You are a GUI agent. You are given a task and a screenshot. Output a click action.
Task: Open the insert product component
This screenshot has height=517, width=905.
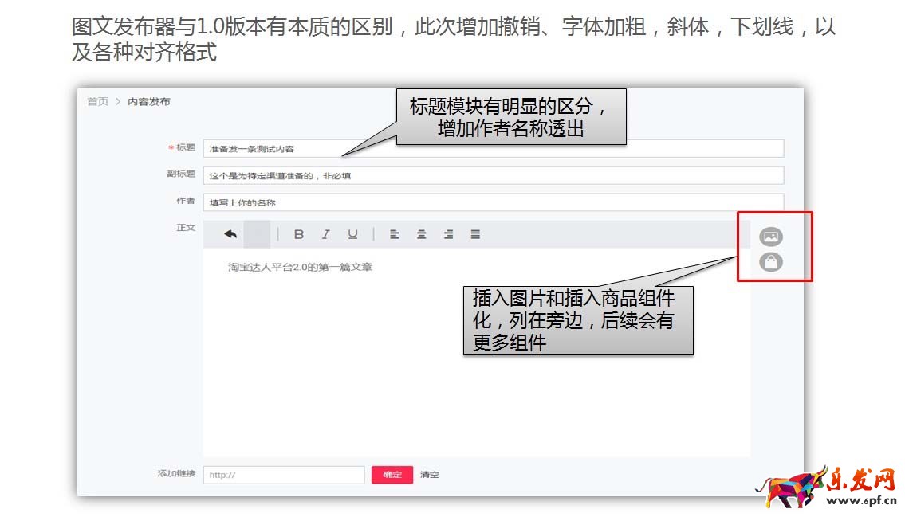[x=770, y=263]
